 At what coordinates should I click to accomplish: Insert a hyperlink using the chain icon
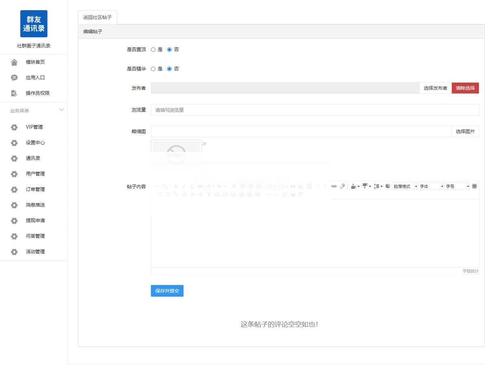pos(334,186)
